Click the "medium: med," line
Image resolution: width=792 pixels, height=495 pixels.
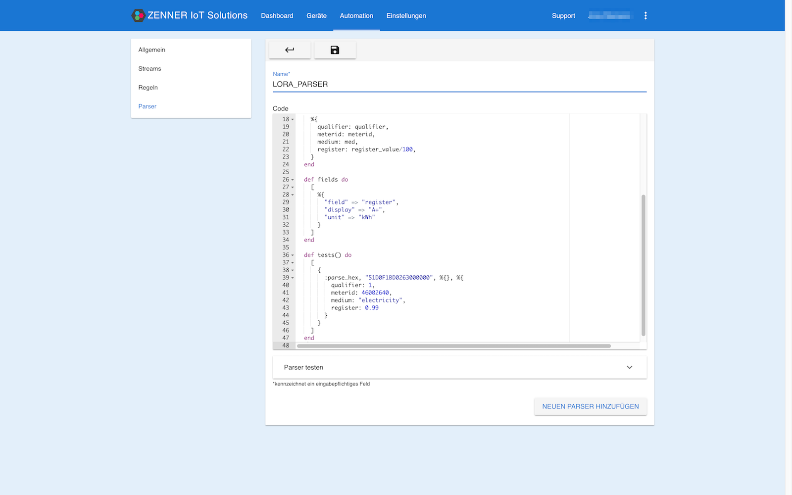click(x=338, y=142)
